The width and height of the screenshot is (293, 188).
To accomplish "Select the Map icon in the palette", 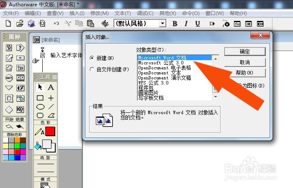I will pyautogui.click(x=20, y=68).
